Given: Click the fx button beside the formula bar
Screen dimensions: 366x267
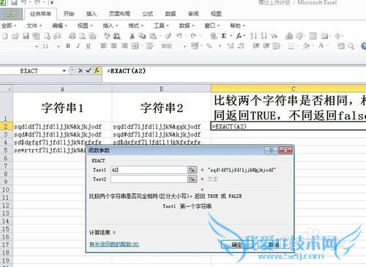Looking at the screenshot, I should [97, 71].
